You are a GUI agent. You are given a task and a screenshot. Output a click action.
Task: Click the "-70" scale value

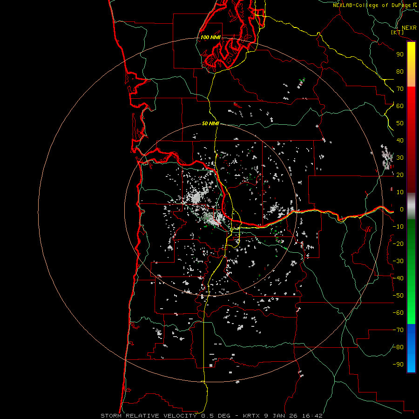point(398,330)
